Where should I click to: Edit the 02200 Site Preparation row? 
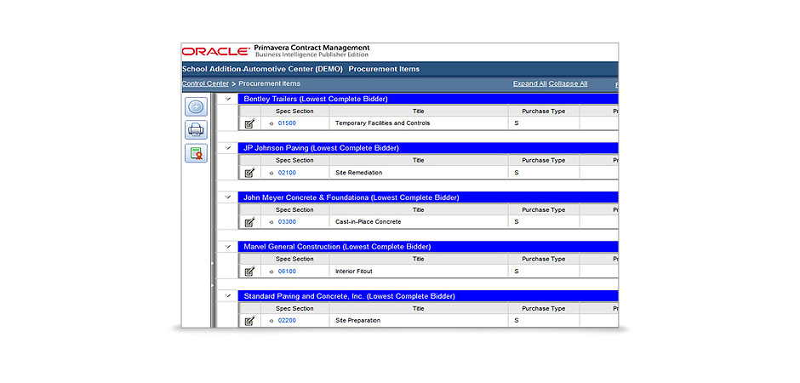249,321
